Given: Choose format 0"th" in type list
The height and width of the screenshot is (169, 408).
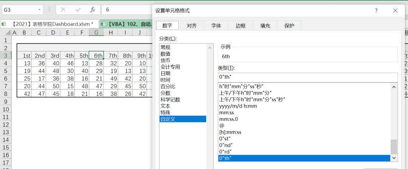Looking at the screenshot, I should coord(304,158).
